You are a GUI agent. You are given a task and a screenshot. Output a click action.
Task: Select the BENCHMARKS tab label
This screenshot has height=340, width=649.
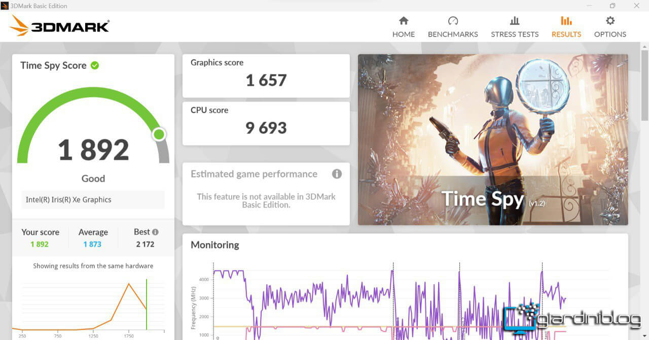453,35
